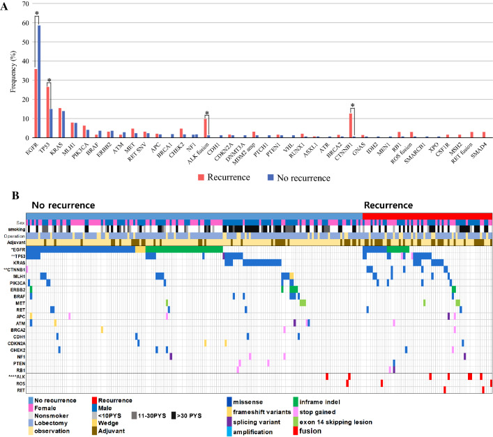Click the asterisk above the ALK fusion bar

(207, 113)
